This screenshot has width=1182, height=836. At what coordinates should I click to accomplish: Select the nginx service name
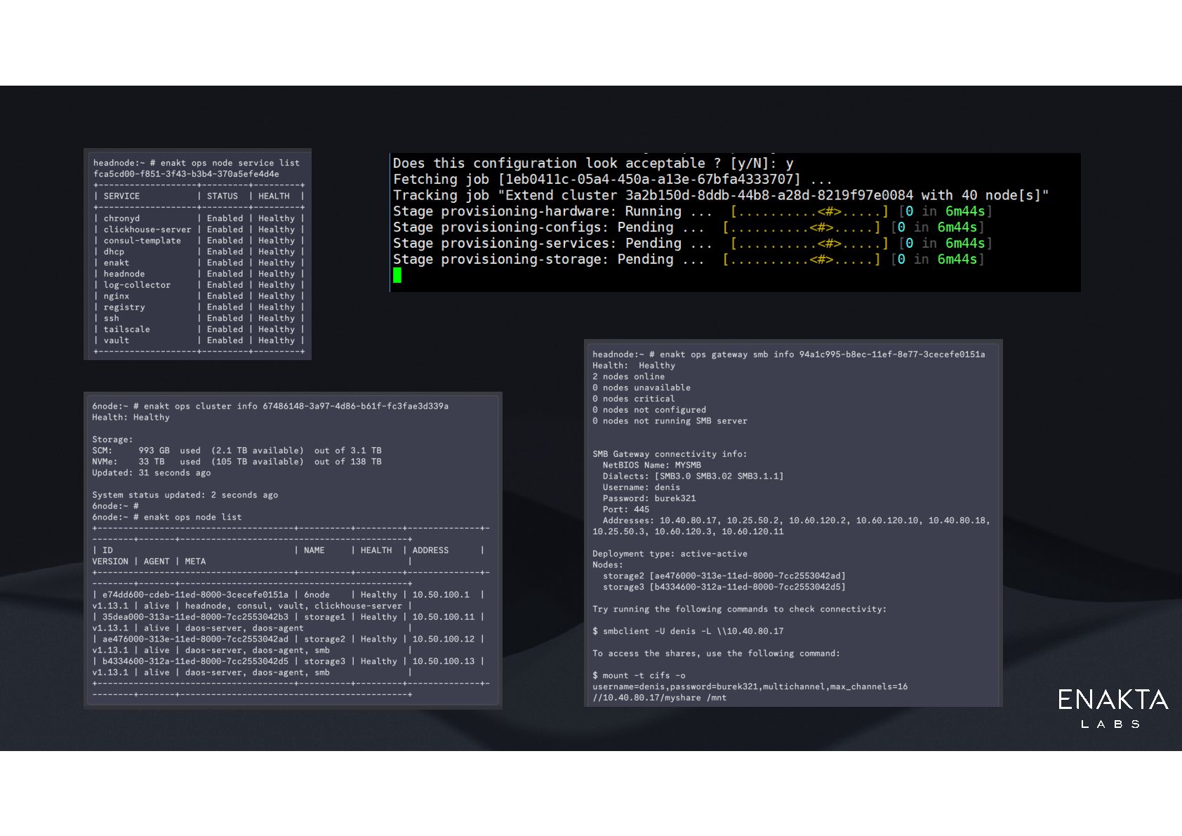point(117,296)
